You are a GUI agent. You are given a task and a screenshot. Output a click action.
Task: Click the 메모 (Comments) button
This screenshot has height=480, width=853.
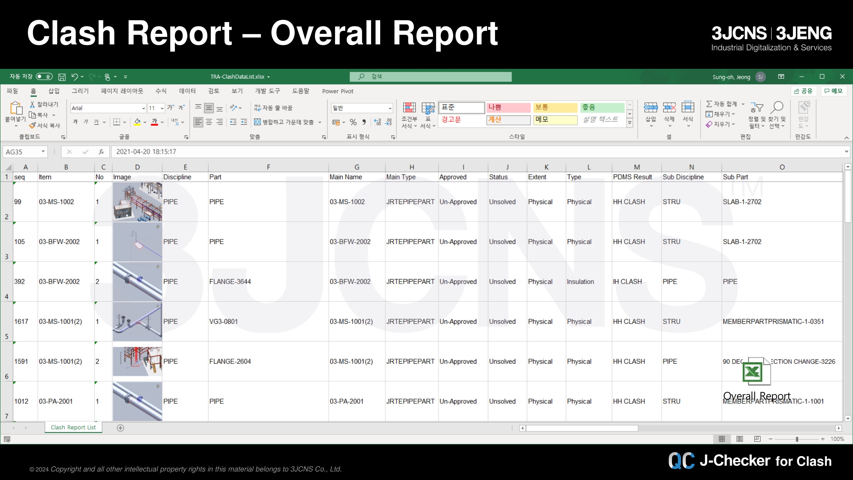click(833, 91)
